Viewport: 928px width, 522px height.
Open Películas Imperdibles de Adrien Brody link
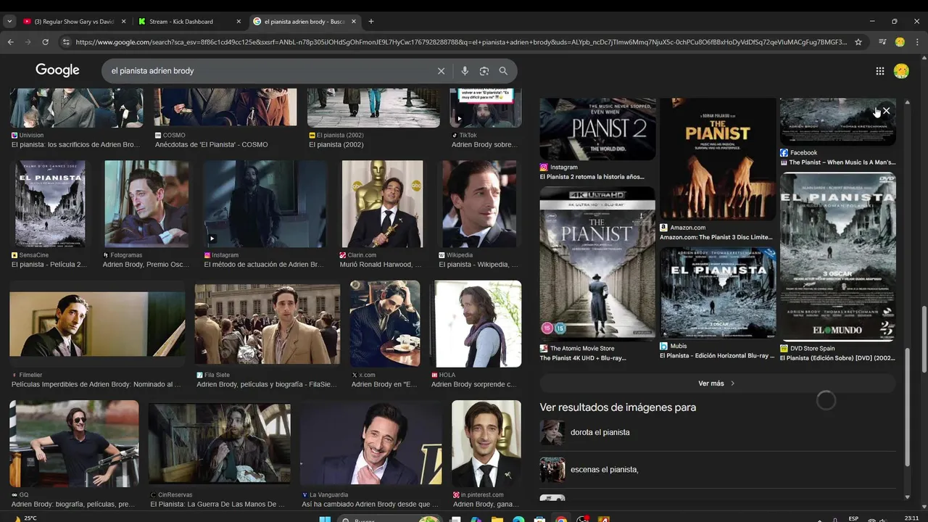(x=96, y=384)
